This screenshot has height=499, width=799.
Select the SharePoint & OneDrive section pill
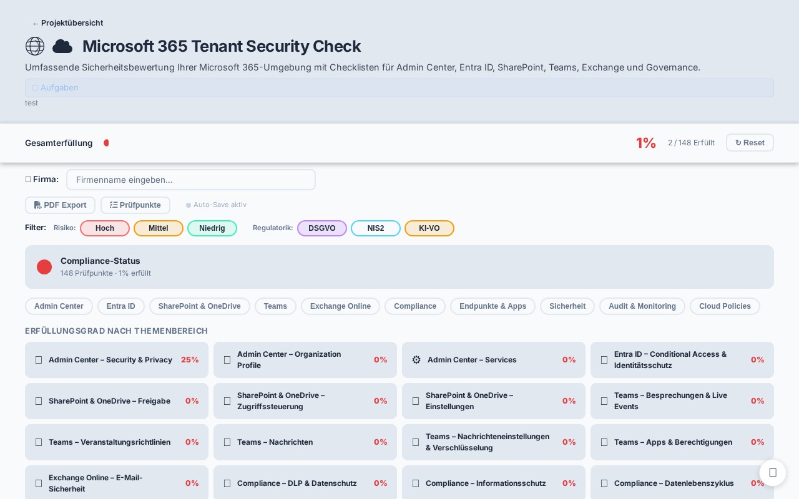tap(200, 306)
